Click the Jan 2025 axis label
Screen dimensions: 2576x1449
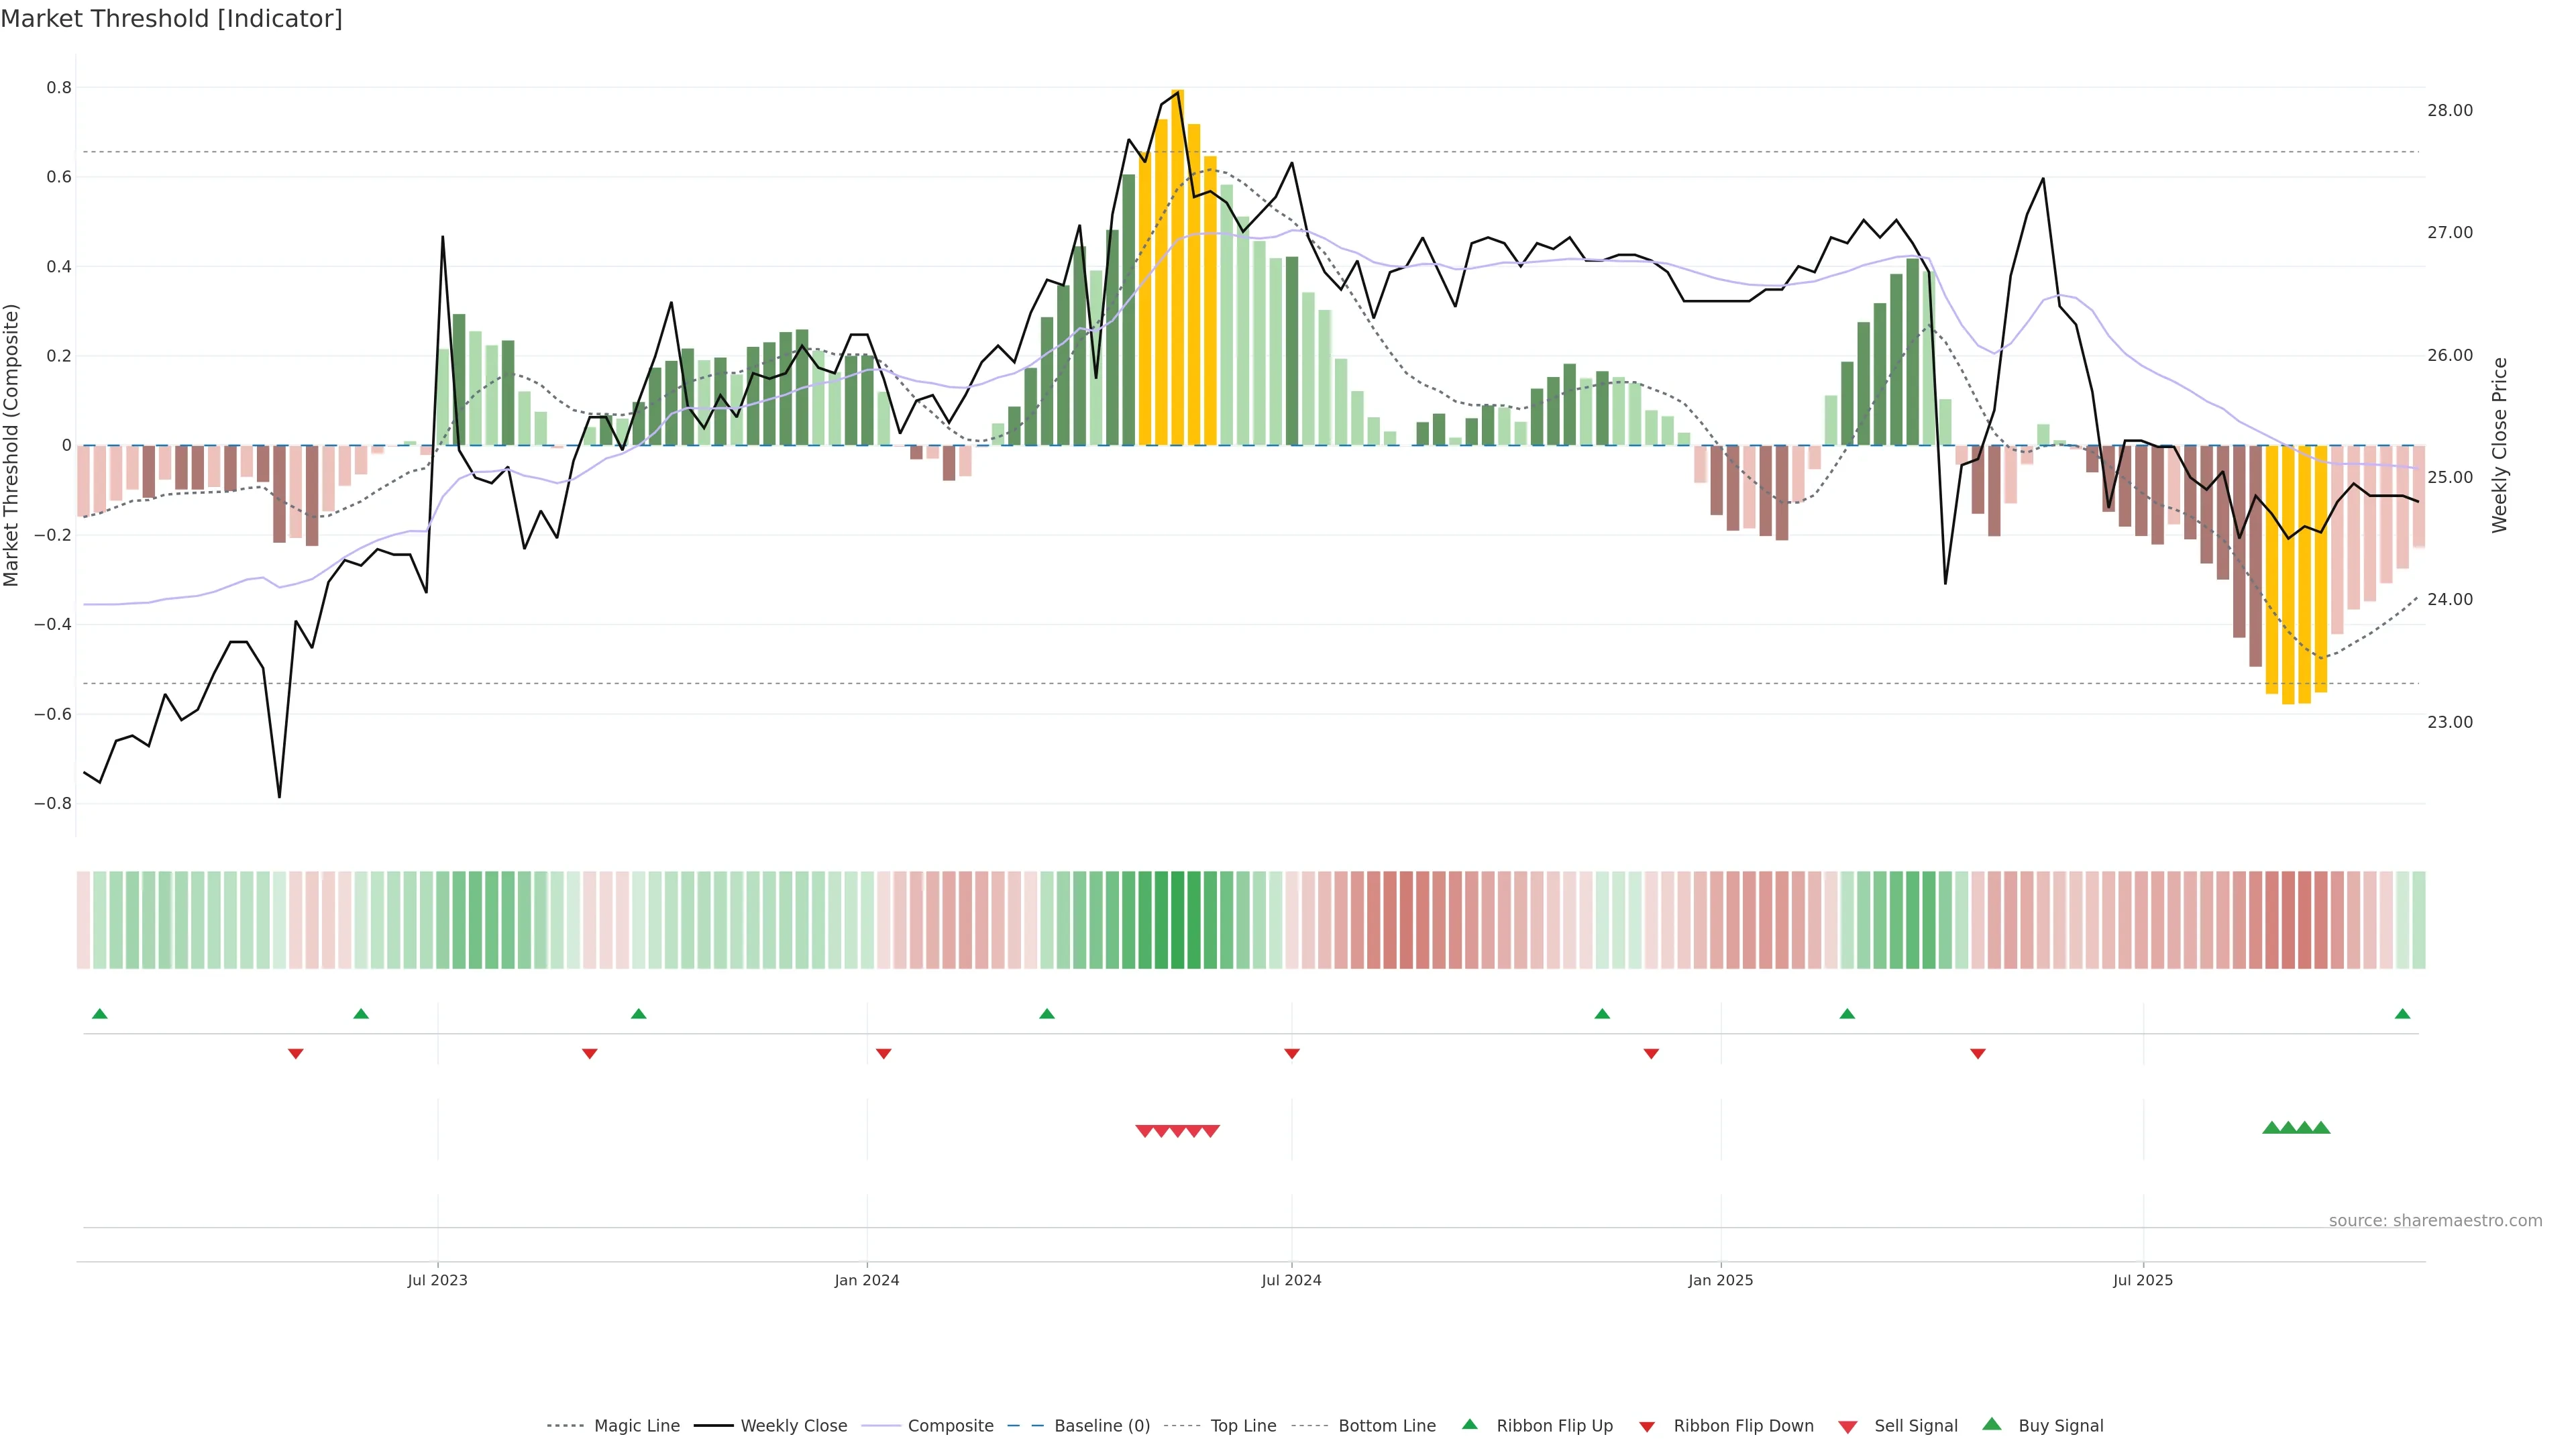(x=1720, y=1280)
